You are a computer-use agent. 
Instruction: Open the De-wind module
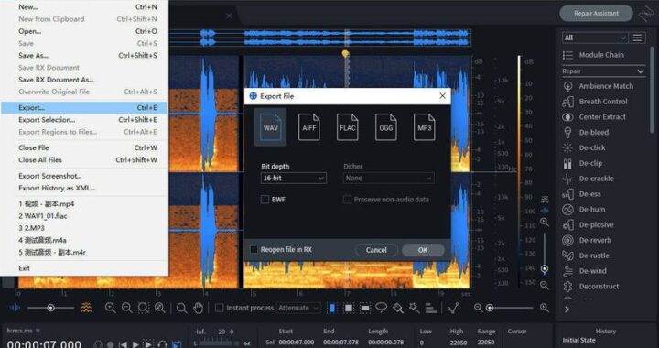584,271
